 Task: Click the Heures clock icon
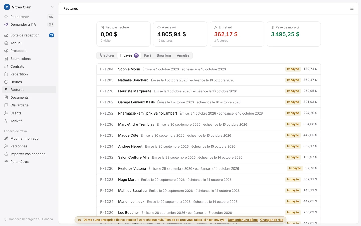[6, 82]
